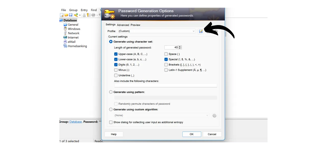Click the edit profile icon beside the Profile dropdown
Screen dimensions: 327x150
coord(201,31)
